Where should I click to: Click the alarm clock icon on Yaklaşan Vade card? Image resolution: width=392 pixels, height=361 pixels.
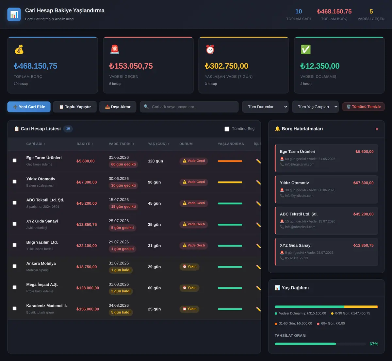click(210, 50)
